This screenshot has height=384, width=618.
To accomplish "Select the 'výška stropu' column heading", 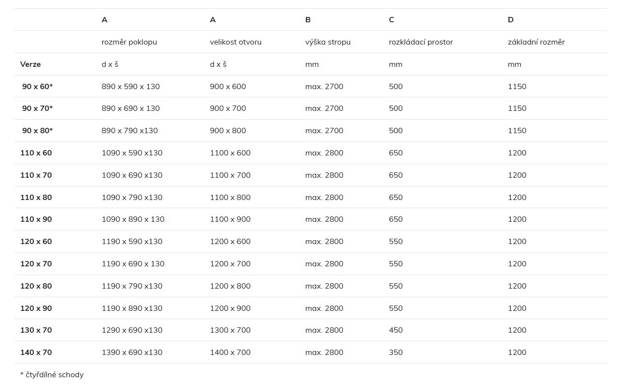I will click(328, 42).
